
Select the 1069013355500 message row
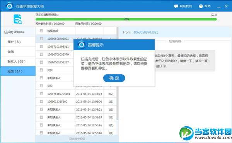(76, 102)
